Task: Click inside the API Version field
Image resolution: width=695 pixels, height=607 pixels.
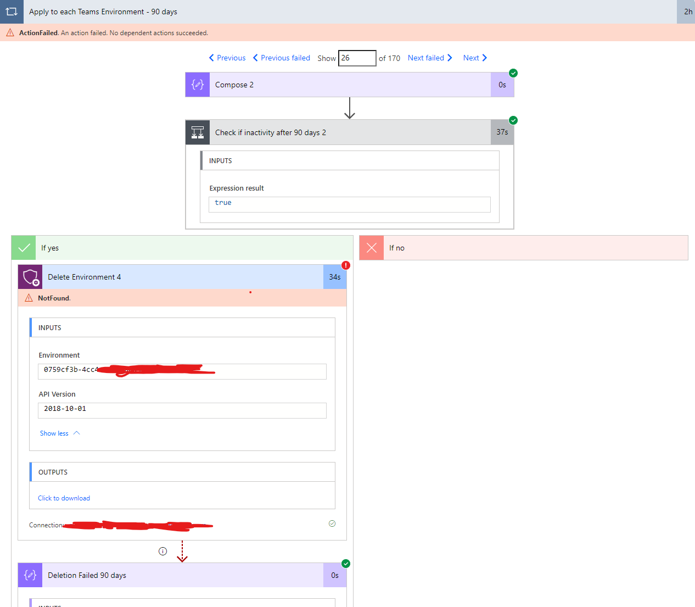Action: pos(182,410)
